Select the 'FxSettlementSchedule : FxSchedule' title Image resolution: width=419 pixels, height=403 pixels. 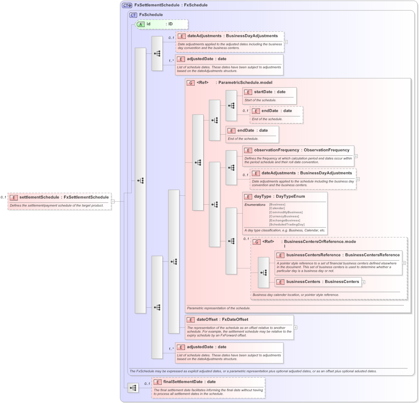(171, 5)
